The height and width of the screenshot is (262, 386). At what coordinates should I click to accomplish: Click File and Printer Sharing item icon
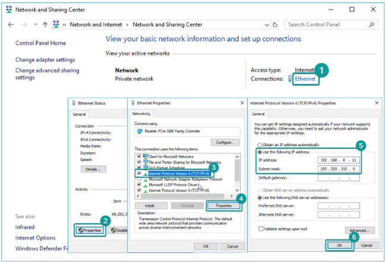tap(145, 162)
